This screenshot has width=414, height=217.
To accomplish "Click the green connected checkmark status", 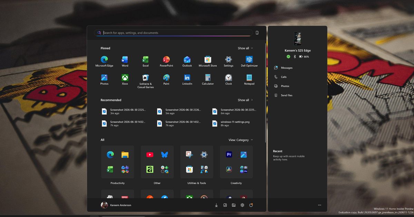I will tap(288, 56).
